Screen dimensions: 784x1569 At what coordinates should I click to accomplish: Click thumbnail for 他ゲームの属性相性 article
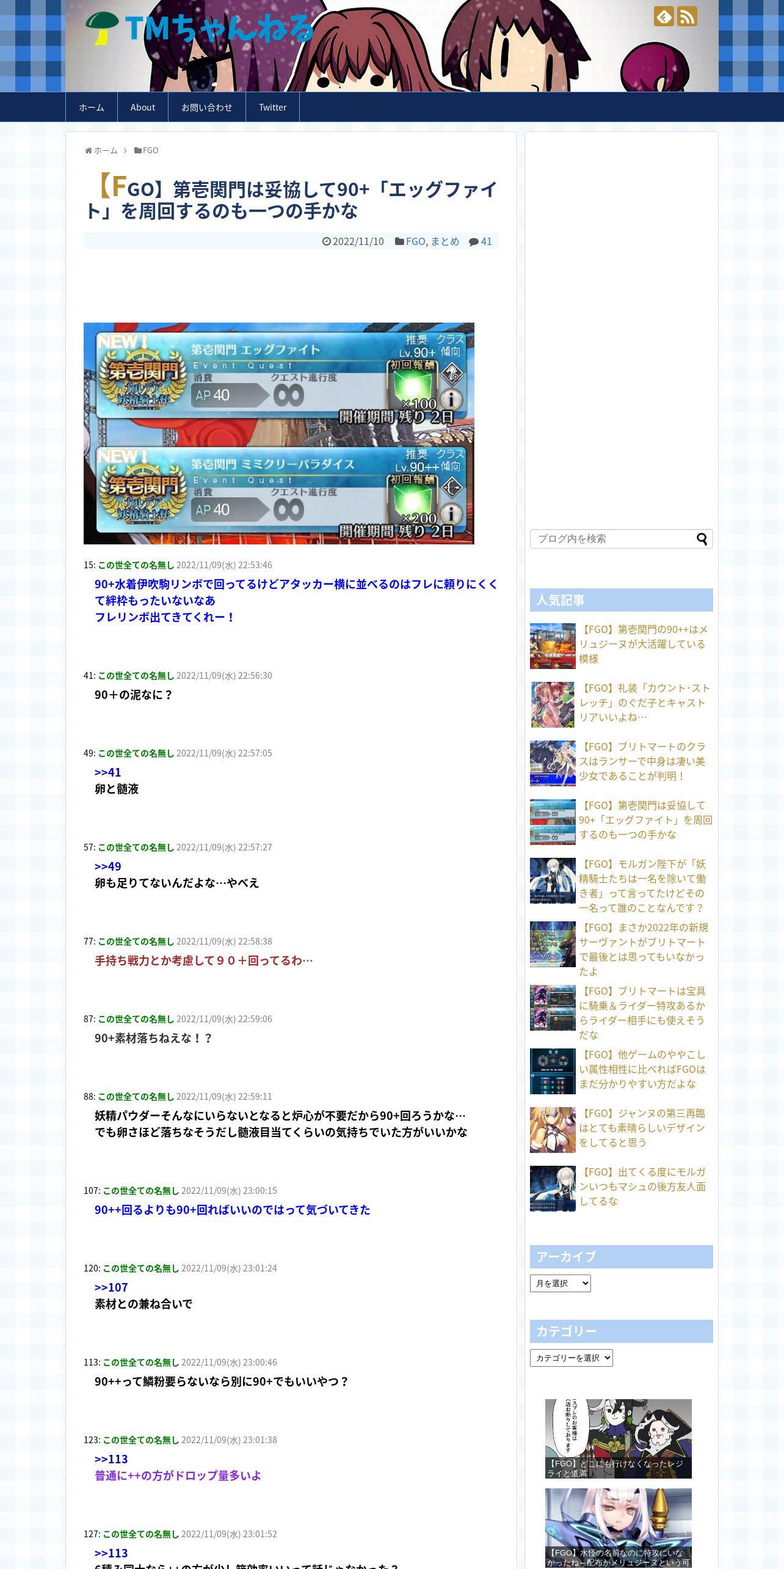coord(553,1071)
